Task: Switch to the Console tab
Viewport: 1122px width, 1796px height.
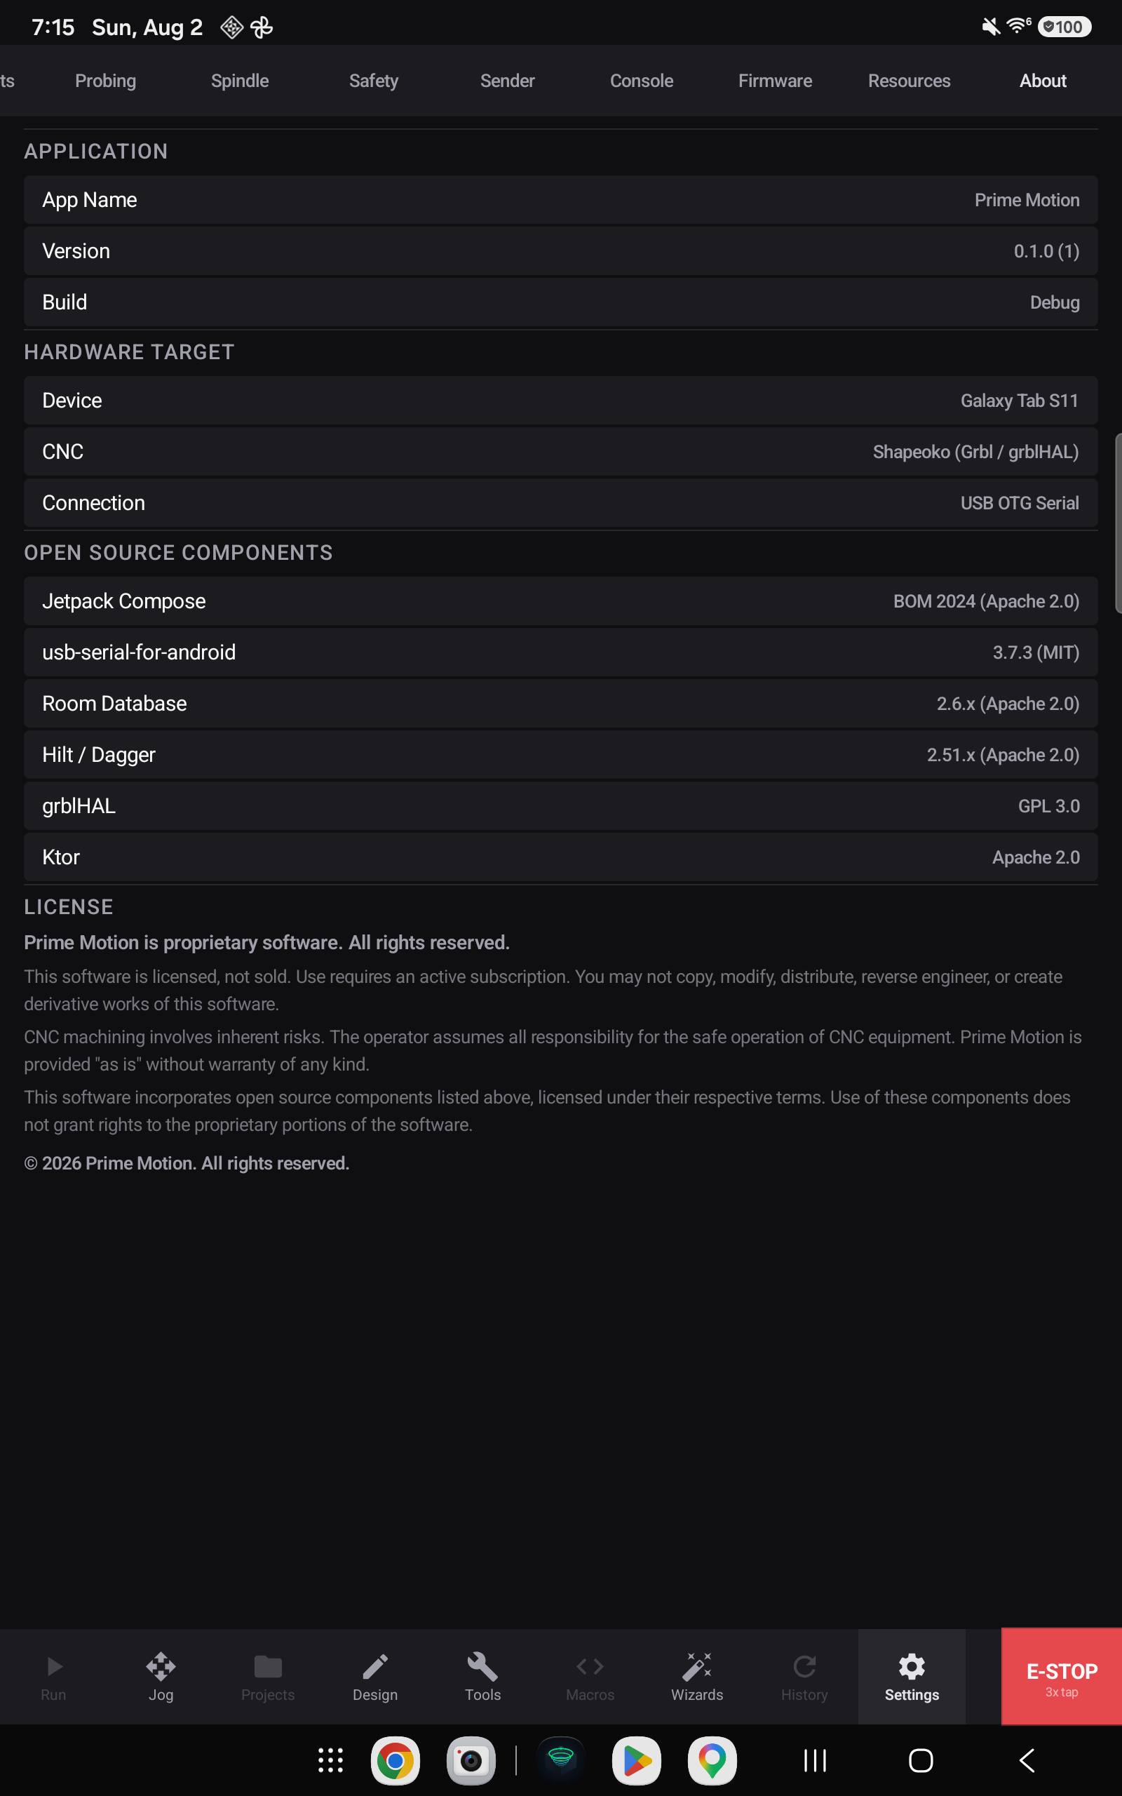Action: tap(641, 81)
